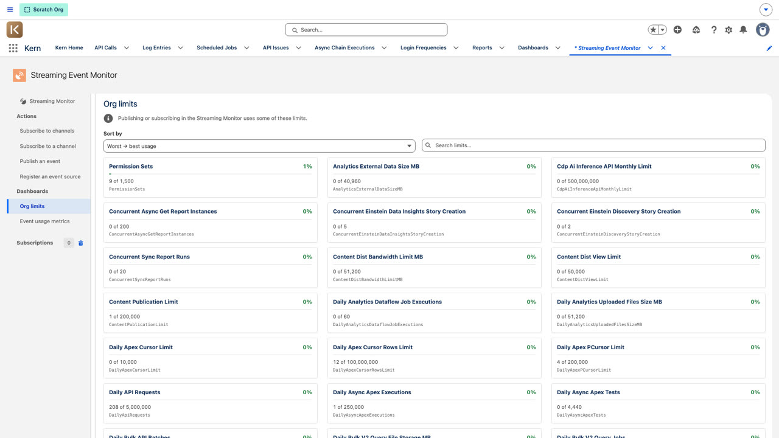Open the App Launcher grid icon
Screen dimensions: 779x438
[13, 48]
